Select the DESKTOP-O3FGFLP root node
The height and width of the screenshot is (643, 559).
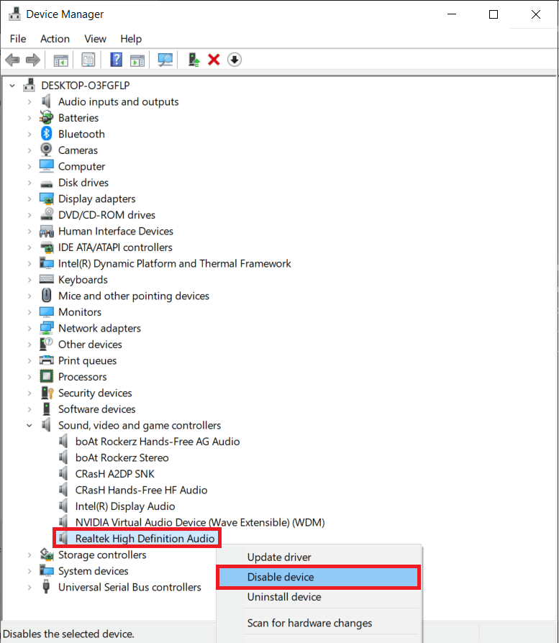point(85,85)
